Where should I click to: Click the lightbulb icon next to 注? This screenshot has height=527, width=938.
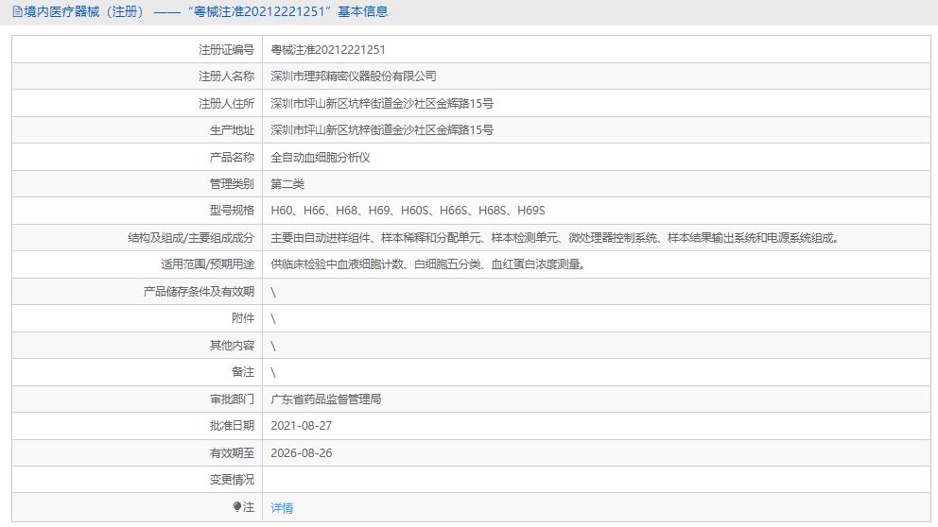[x=237, y=507]
